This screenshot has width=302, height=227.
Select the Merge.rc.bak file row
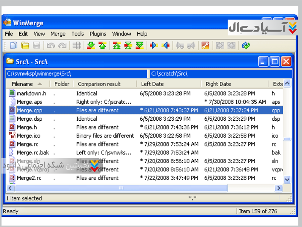[x=33, y=152]
